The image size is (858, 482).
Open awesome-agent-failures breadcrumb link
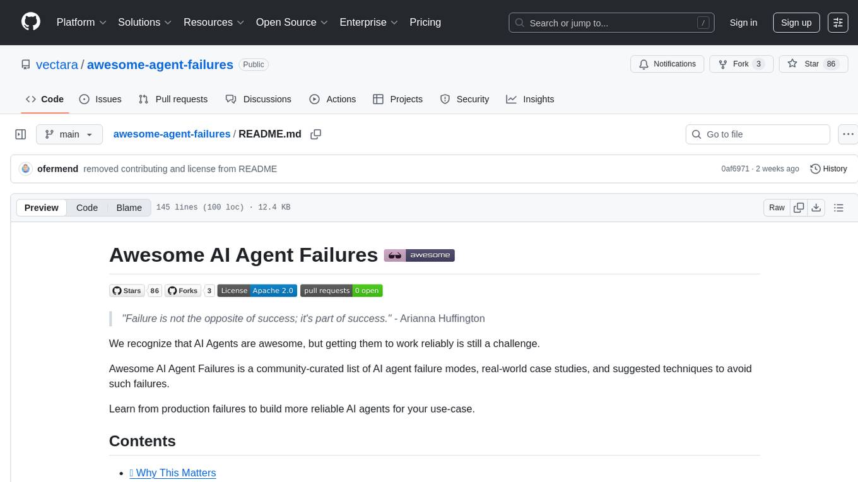[172, 134]
